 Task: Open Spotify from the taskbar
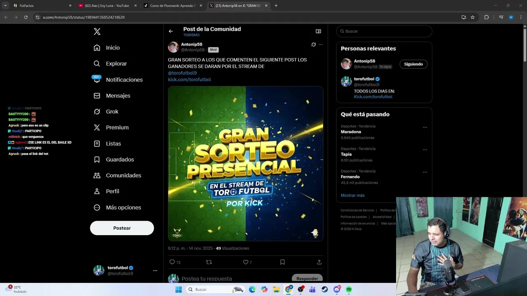349,289
